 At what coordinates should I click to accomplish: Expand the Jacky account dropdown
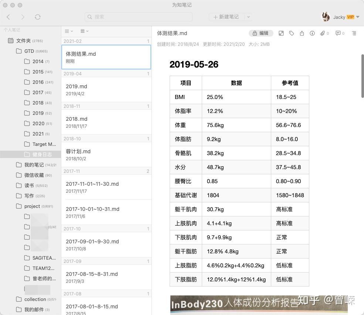click(357, 17)
